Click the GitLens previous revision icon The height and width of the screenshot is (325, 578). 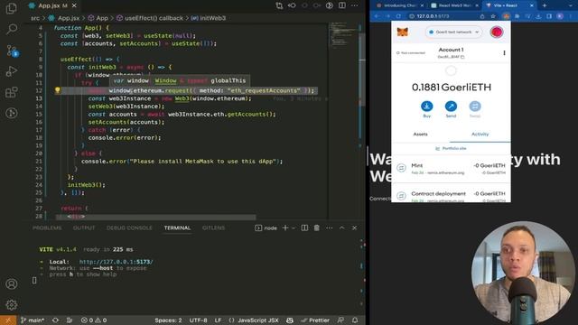click(292, 5)
